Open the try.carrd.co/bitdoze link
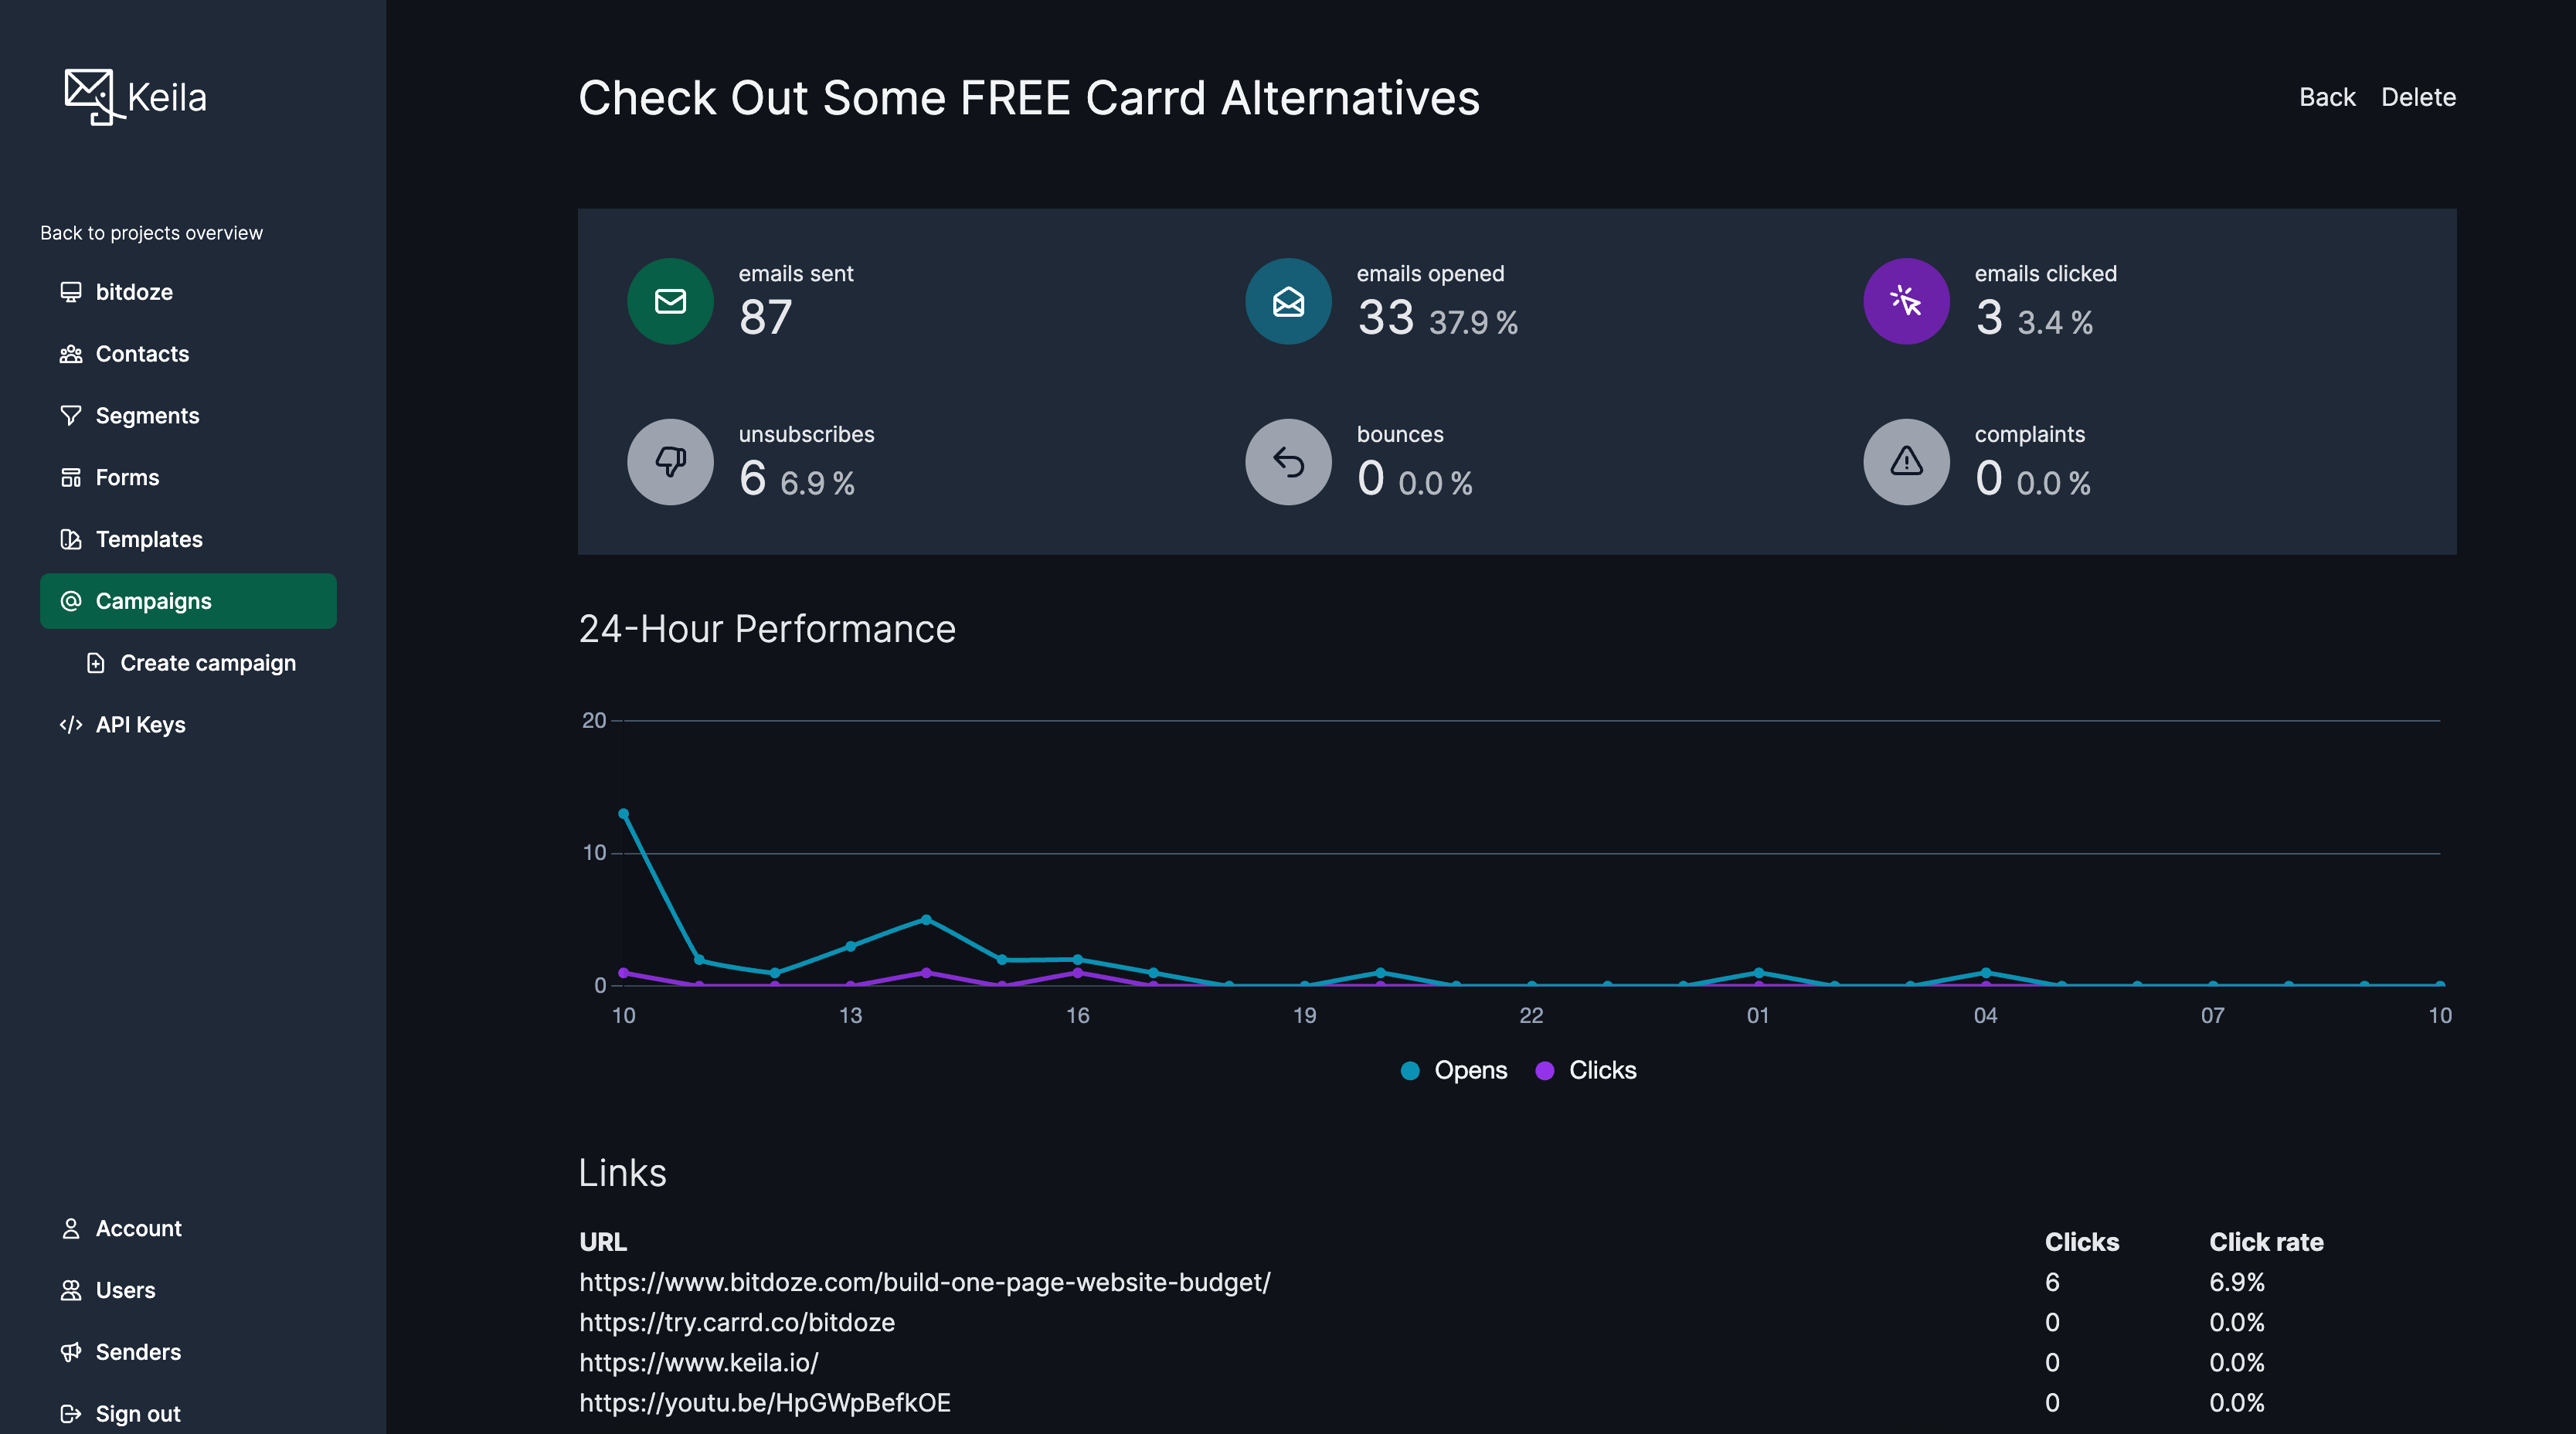This screenshot has width=2576, height=1434. point(737,1322)
